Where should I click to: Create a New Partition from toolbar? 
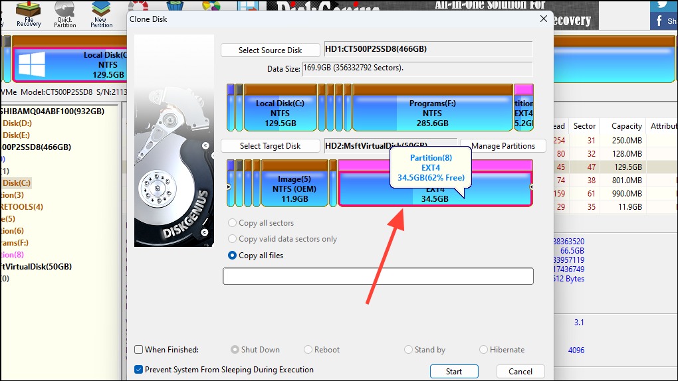101,14
